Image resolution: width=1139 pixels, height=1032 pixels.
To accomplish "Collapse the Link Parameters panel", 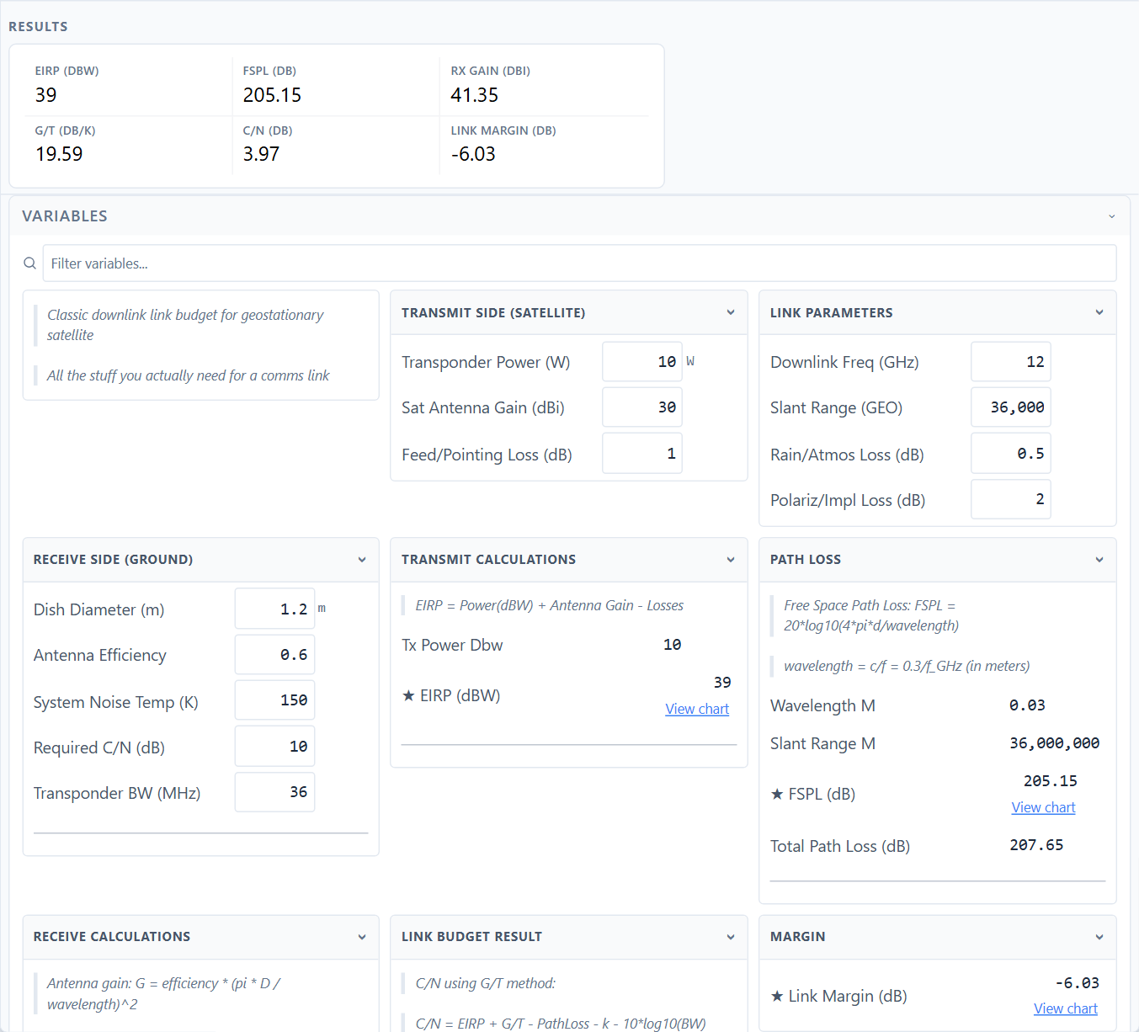I will tap(1099, 312).
